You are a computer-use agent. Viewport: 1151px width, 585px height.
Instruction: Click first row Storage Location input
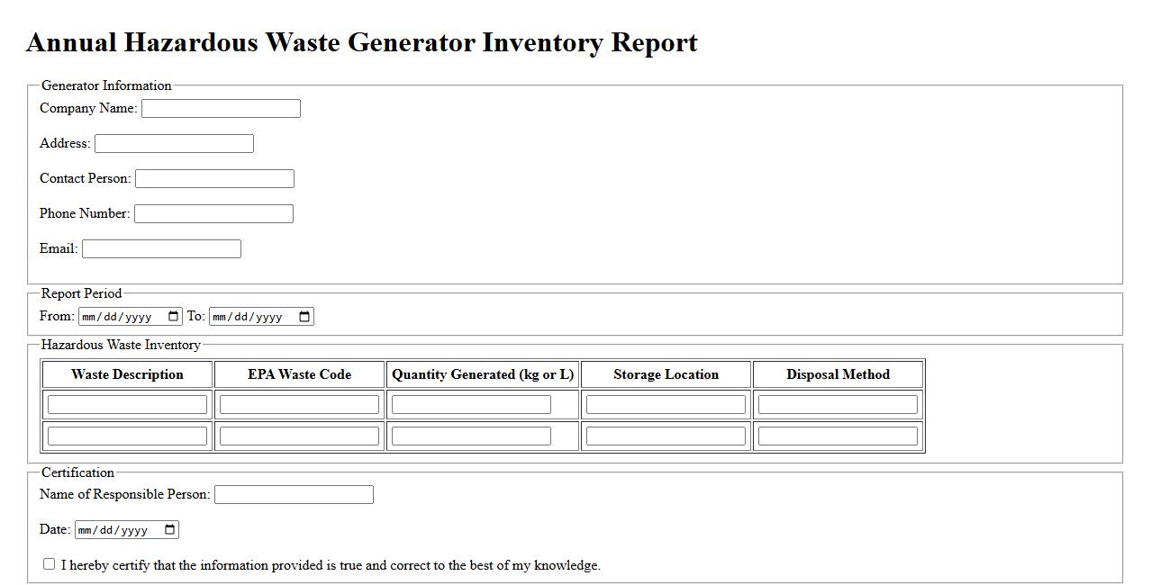click(666, 405)
